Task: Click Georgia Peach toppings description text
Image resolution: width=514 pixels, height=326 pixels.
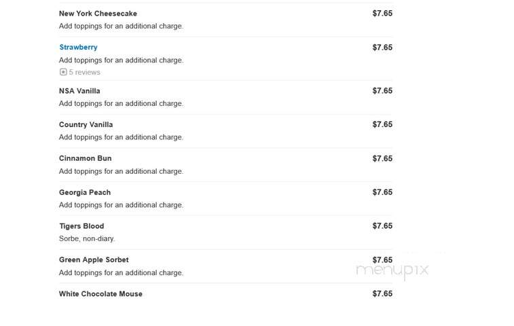Action: tap(122, 205)
